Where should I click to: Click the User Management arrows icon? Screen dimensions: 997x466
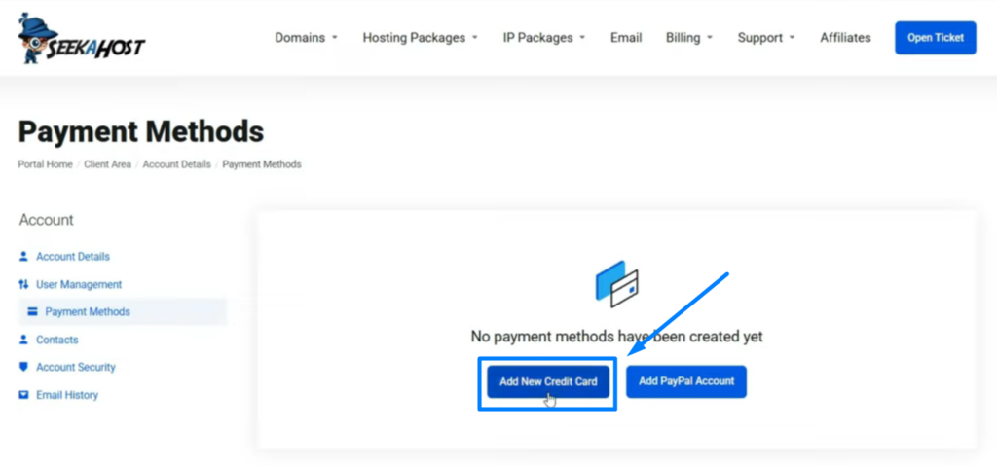(23, 284)
